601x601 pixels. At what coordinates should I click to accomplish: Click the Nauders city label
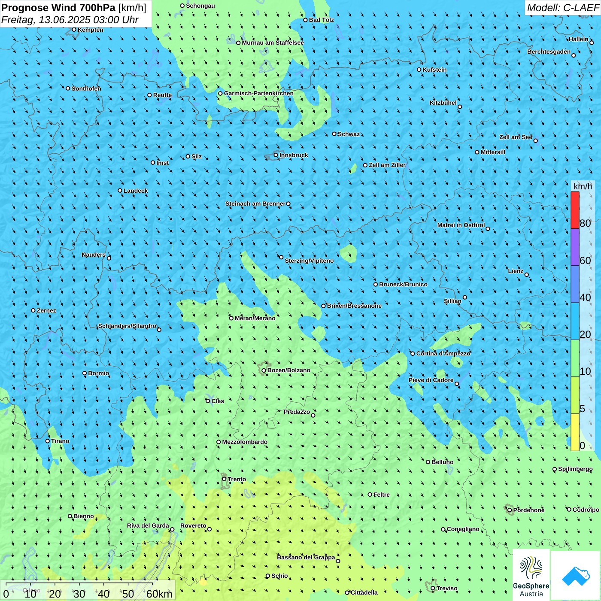pos(94,255)
